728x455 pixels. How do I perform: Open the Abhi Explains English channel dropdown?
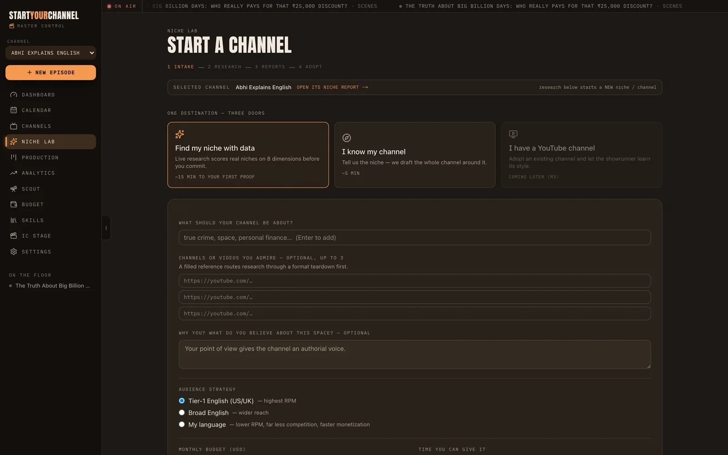tap(51, 53)
